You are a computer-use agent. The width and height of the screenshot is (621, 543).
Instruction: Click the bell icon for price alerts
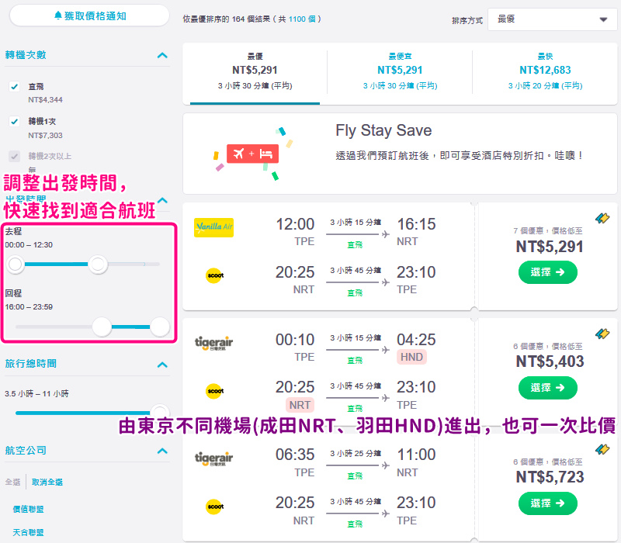(x=58, y=16)
